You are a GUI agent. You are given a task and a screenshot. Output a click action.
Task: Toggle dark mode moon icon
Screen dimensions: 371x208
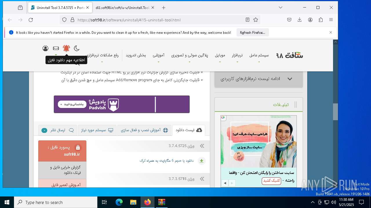(x=77, y=48)
